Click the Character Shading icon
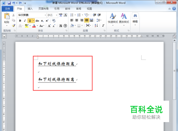The image size is (178, 131). 61,26
